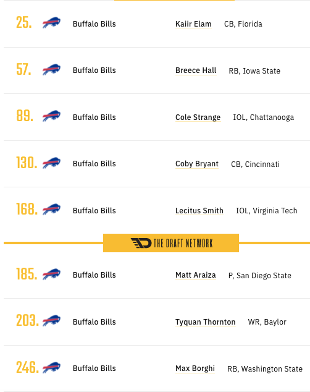Click Buffalo Bills team name at pick 25
310x392 pixels.
(94, 24)
